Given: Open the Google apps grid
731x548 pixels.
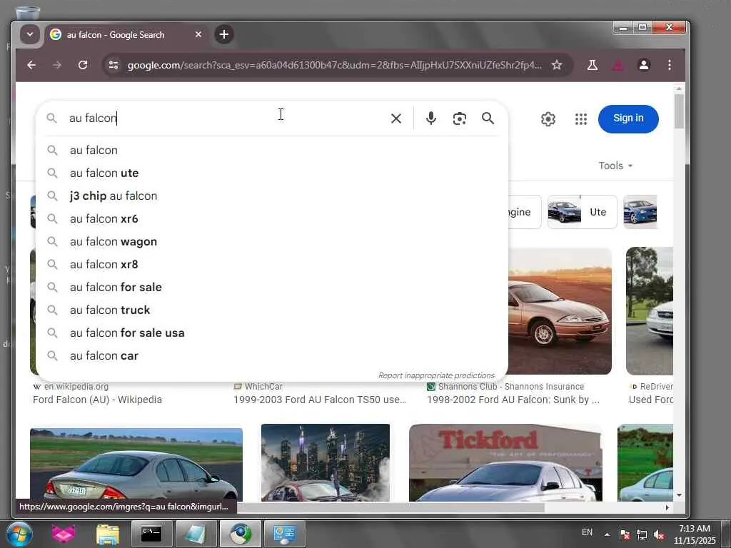Looking at the screenshot, I should (x=581, y=119).
